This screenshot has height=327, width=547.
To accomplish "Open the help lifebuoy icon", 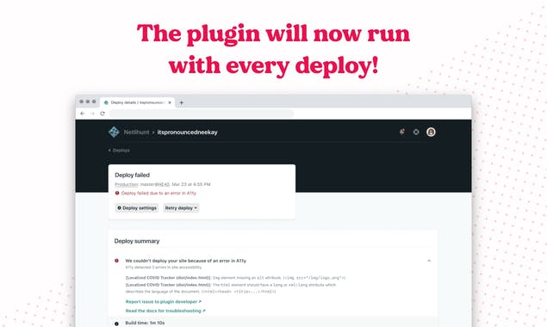I will point(416,132).
